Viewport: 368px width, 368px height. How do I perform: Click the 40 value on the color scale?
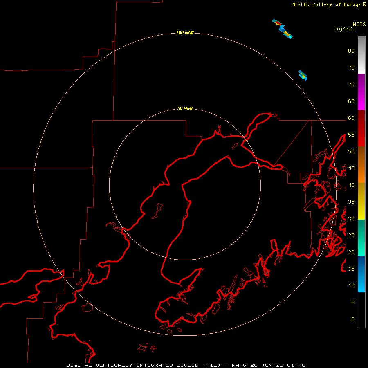point(351,185)
